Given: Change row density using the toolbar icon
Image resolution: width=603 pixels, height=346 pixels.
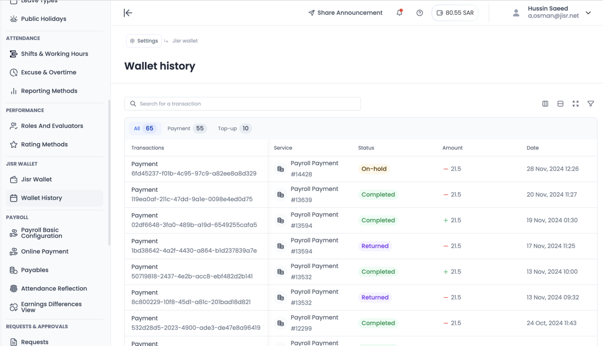Looking at the screenshot, I should (560, 104).
